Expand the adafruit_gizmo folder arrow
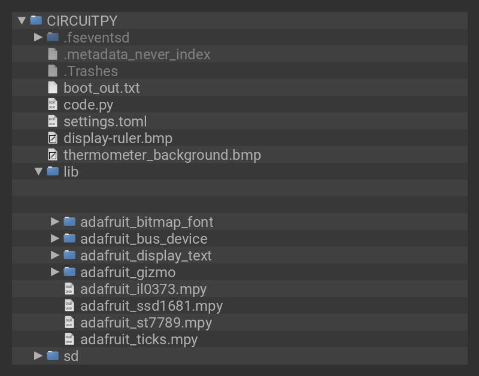 click(55, 272)
